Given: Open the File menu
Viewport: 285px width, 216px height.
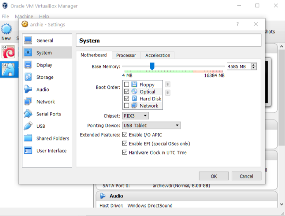Looking at the screenshot, I should pyautogui.click(x=5, y=16).
